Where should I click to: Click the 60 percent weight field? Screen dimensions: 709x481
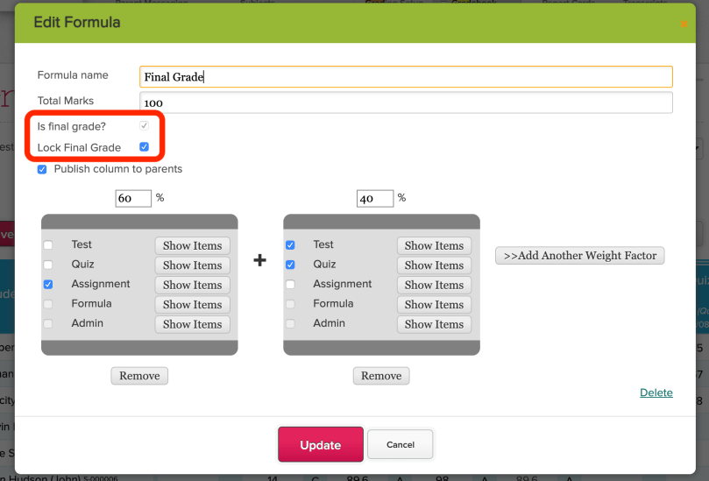[x=133, y=199]
